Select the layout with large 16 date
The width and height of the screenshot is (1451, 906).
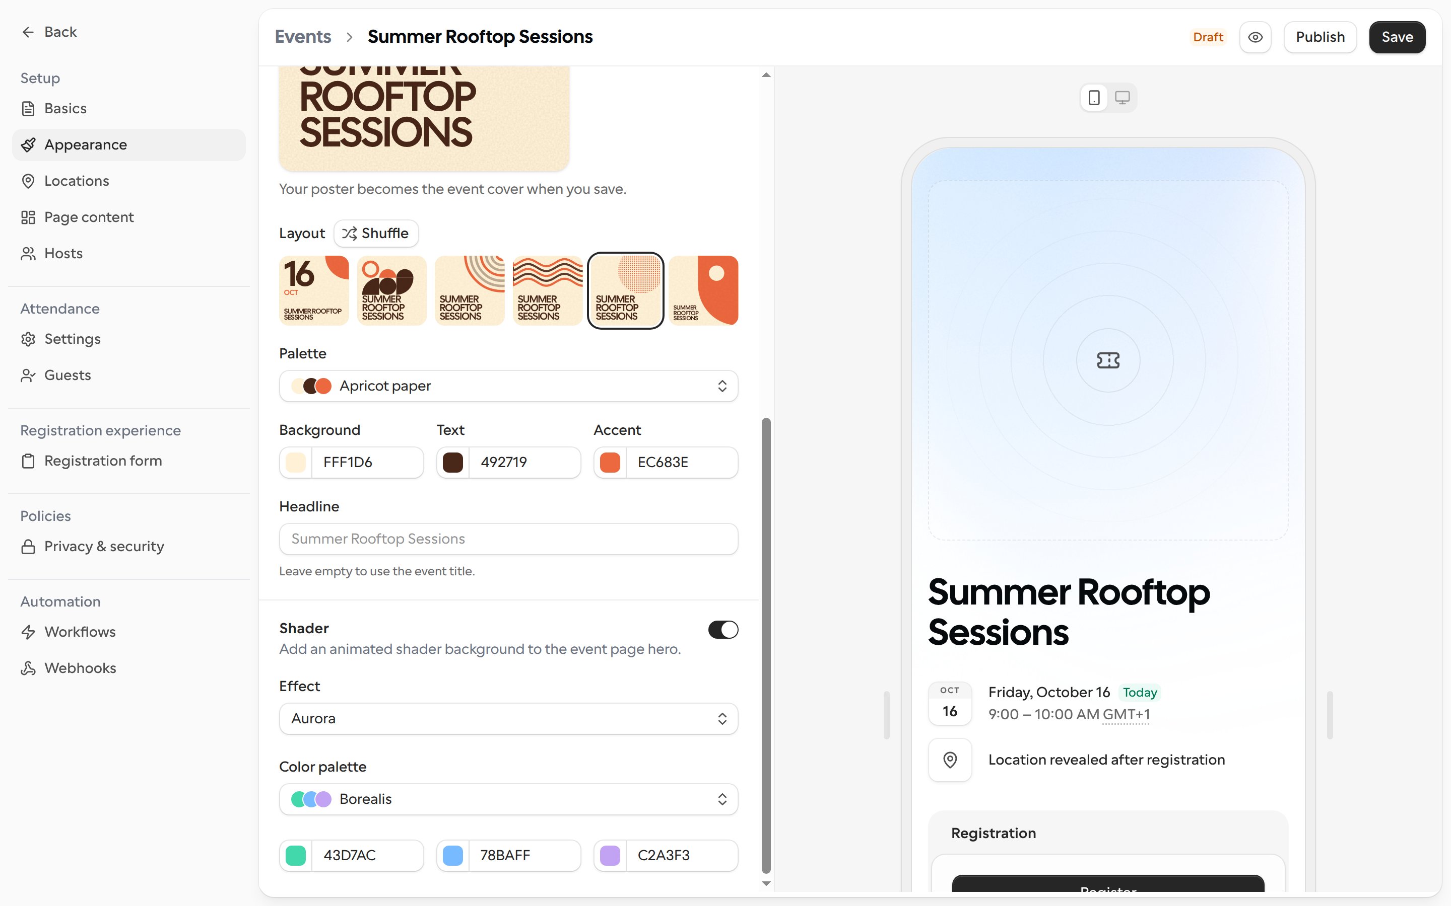[x=314, y=290]
